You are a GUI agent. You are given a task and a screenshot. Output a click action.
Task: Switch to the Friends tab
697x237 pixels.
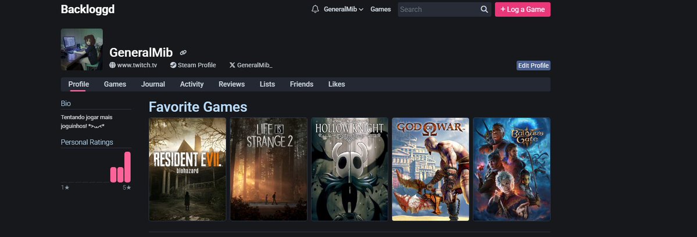point(301,84)
